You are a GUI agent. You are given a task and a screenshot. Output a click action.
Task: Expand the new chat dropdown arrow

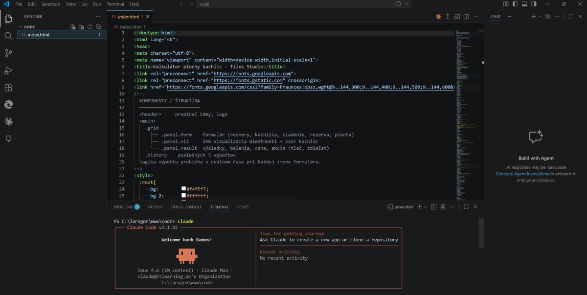540,17
